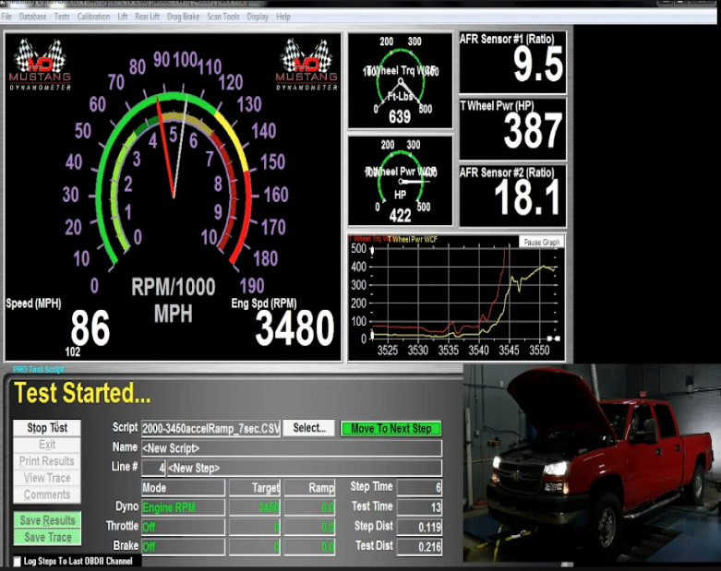This screenshot has height=571, width=721.
Task: Click the Comments button
Action: pos(47,494)
